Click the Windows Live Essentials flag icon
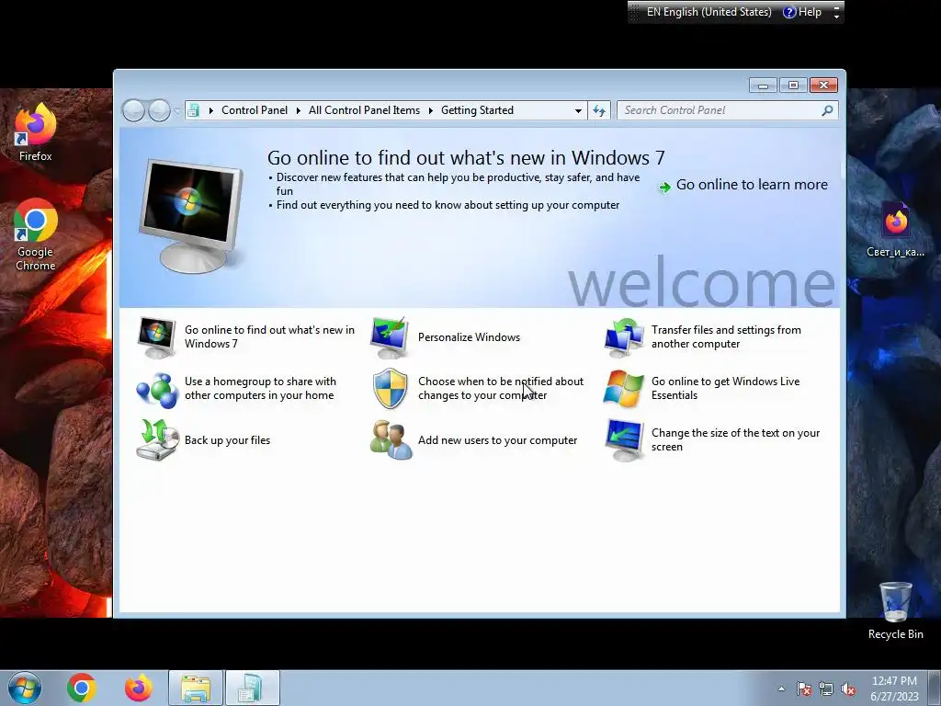 point(623,389)
